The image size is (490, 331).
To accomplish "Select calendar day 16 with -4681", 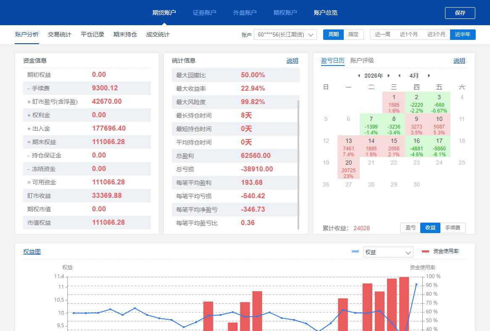I will (416, 147).
